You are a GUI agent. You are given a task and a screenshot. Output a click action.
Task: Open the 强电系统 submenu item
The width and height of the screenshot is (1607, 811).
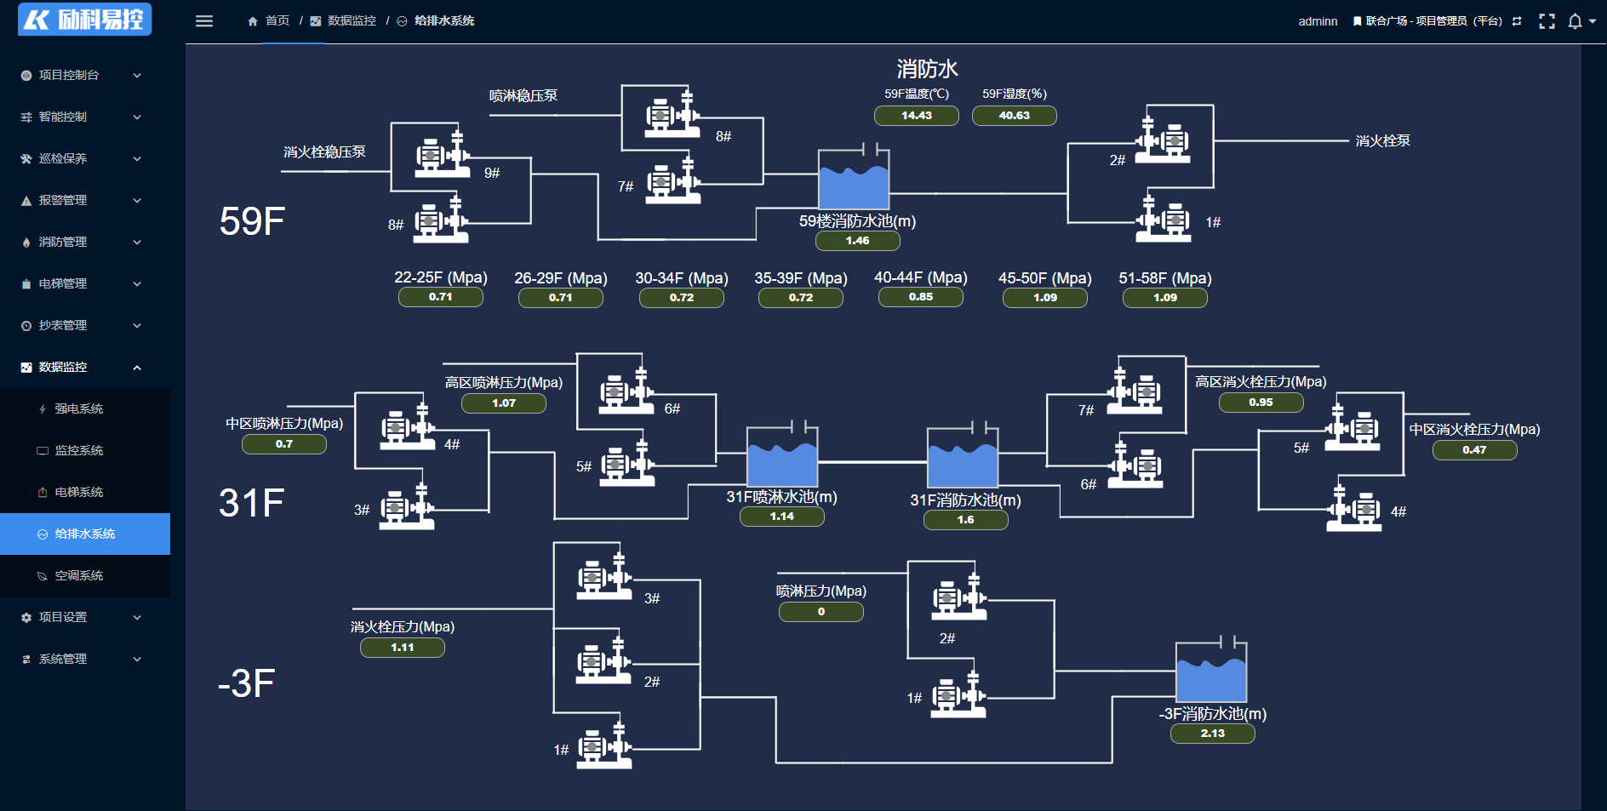(x=79, y=408)
